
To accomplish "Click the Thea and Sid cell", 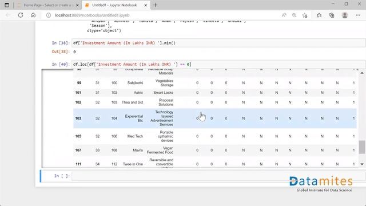I will [x=132, y=102].
